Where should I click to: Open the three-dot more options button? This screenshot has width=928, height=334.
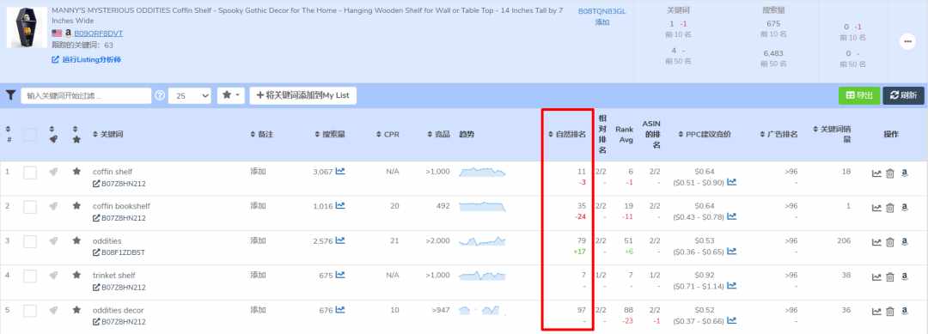[907, 41]
